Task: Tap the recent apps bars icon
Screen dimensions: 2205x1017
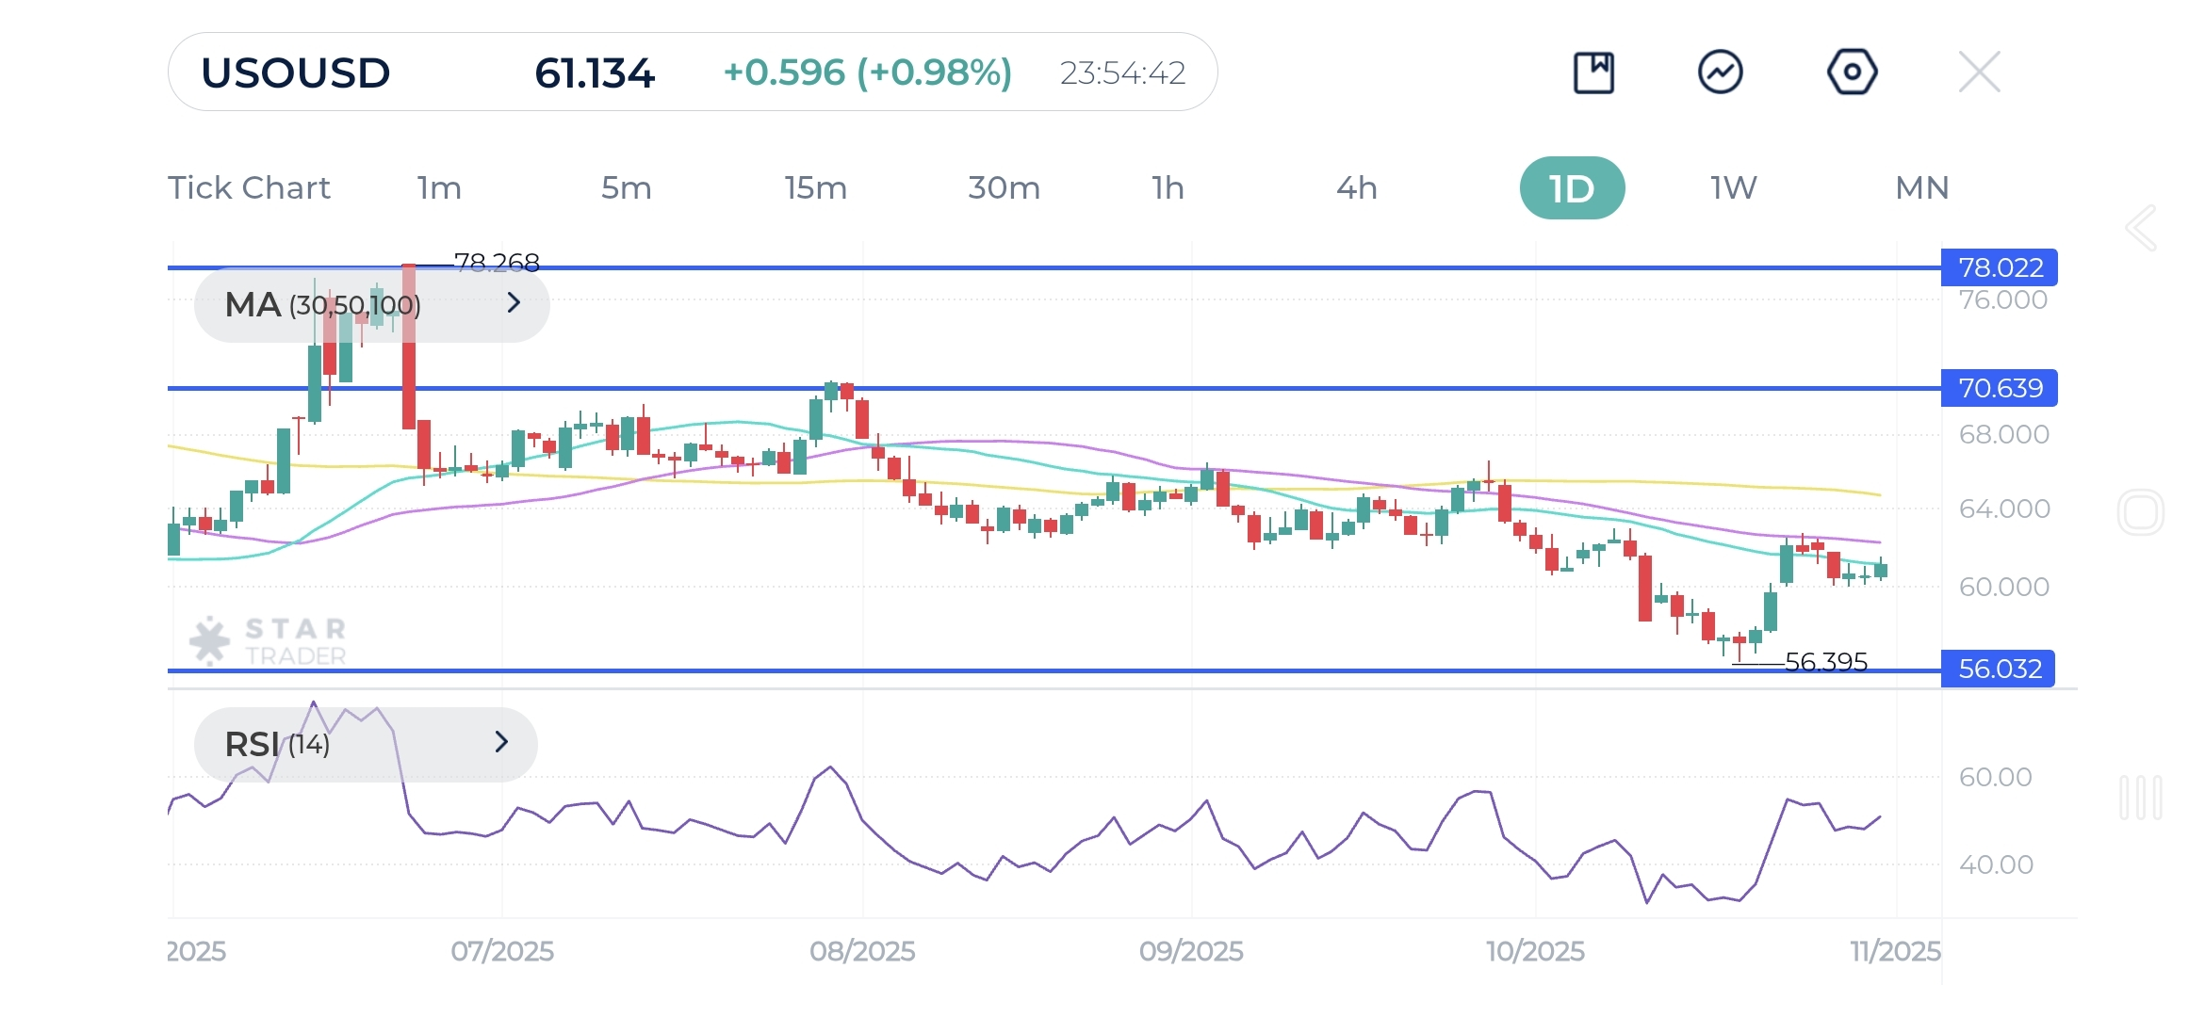Action: point(2140,798)
